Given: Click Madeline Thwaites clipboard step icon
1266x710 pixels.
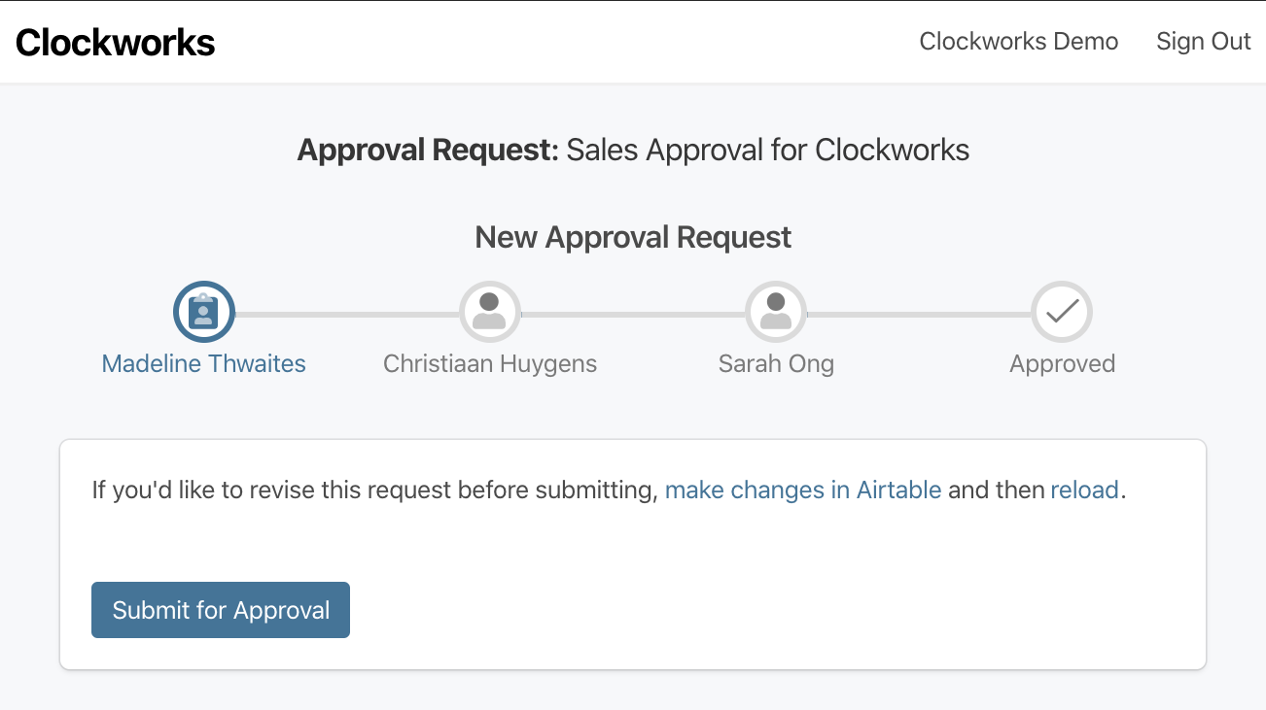Looking at the screenshot, I should (x=204, y=312).
